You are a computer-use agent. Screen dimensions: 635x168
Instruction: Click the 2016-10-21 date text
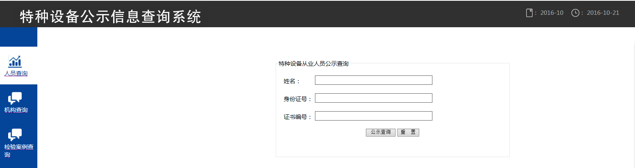pyautogui.click(x=603, y=13)
